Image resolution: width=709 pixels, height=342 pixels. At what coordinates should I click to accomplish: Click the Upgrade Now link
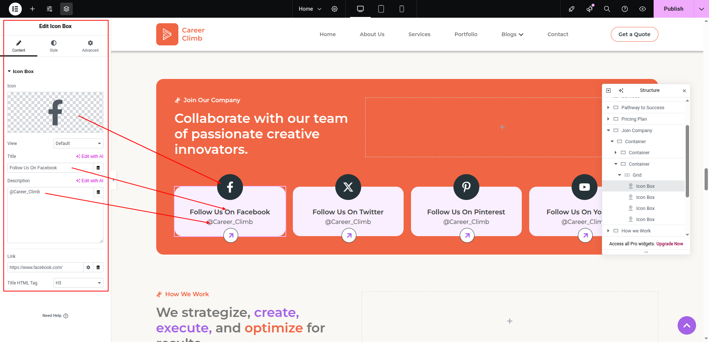[x=669, y=244]
